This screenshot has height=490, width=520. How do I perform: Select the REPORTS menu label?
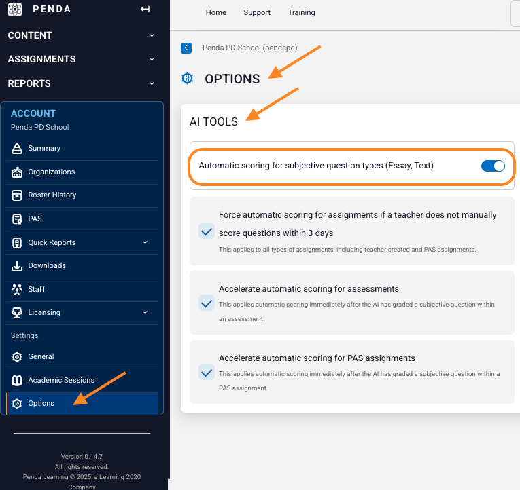tap(29, 83)
